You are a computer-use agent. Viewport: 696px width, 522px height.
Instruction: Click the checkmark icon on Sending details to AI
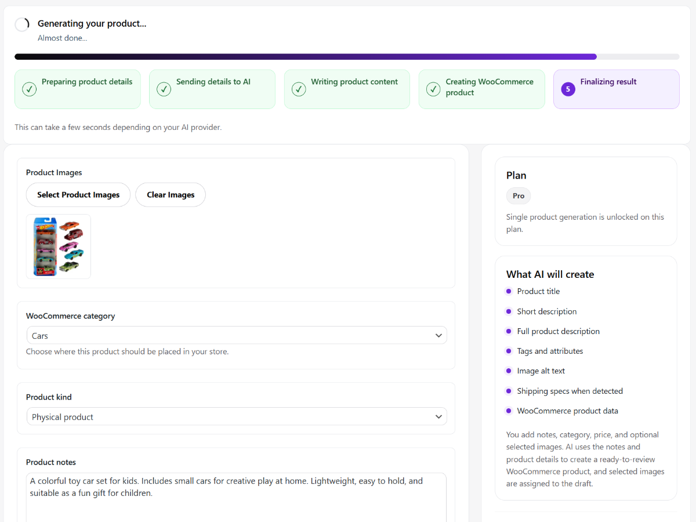[x=164, y=89]
